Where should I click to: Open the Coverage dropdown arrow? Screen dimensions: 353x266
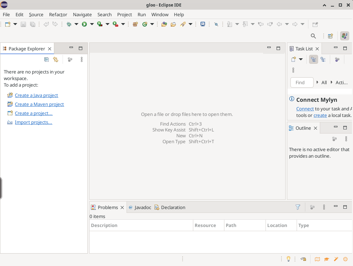point(108,24)
